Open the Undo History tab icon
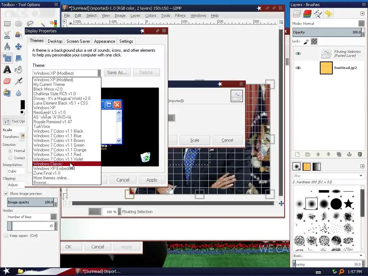The height and width of the screenshot is (276, 368). click(328, 14)
